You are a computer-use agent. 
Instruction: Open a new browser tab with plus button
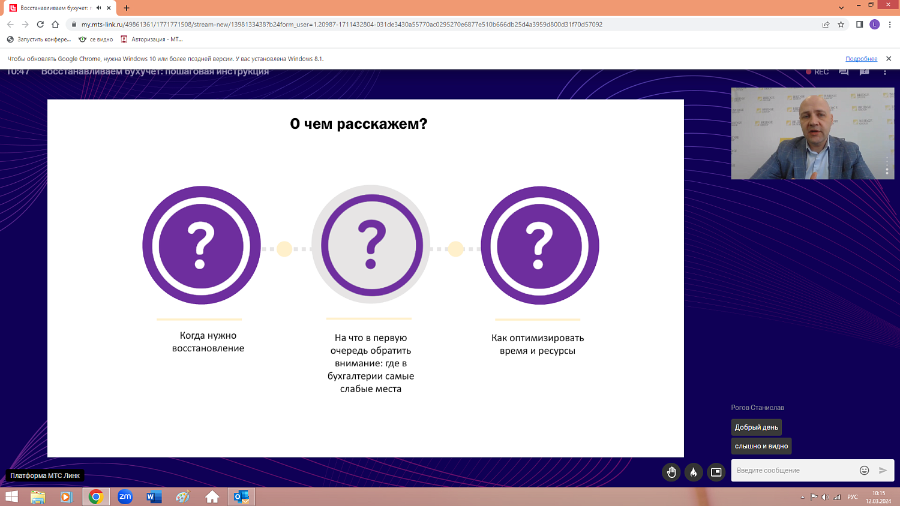click(x=125, y=8)
